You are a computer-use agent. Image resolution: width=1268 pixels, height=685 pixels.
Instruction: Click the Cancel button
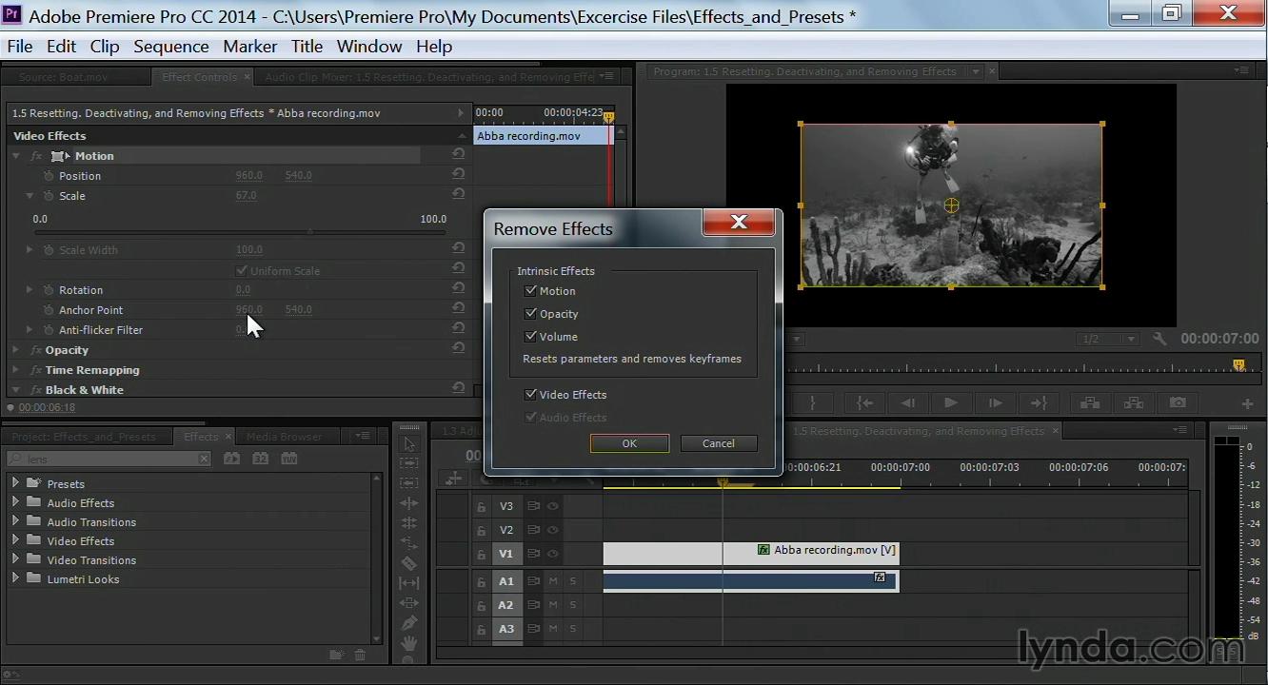pos(718,443)
